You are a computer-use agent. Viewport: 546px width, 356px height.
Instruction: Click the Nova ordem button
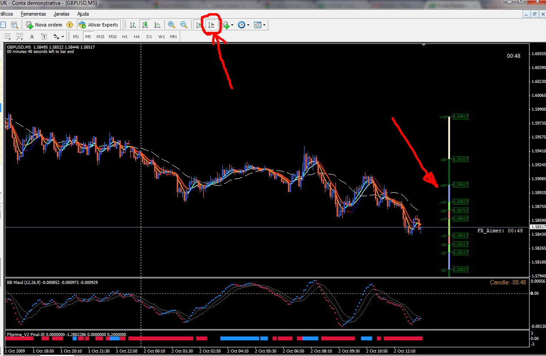(44, 25)
